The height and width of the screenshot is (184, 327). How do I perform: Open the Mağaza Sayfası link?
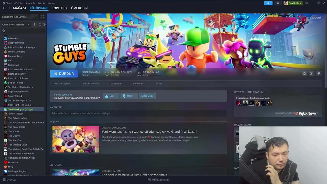[x=62, y=84]
